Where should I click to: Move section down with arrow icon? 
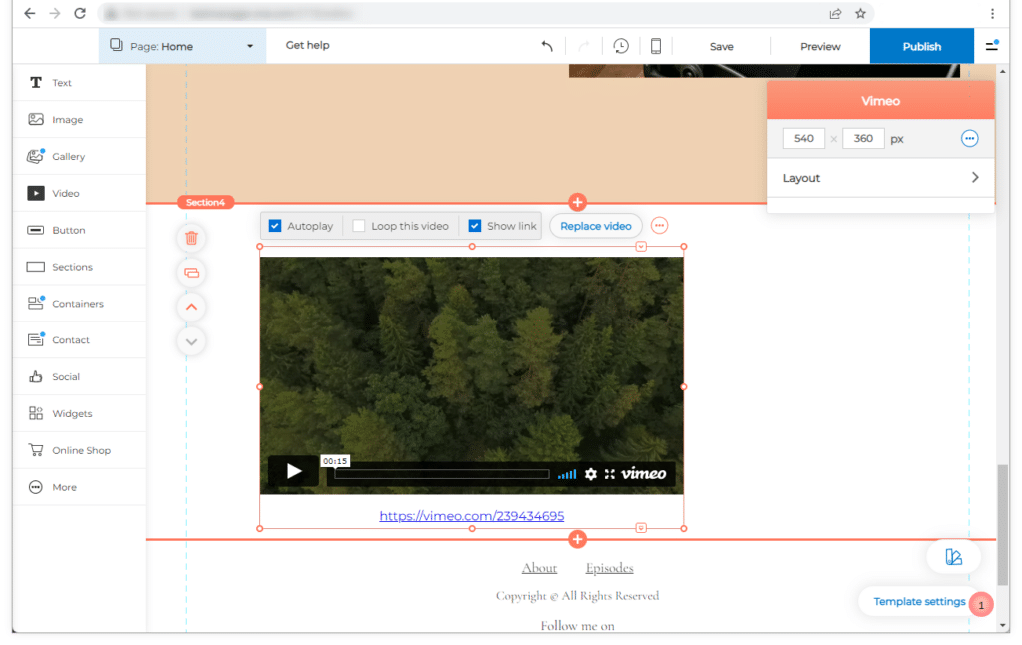(191, 341)
